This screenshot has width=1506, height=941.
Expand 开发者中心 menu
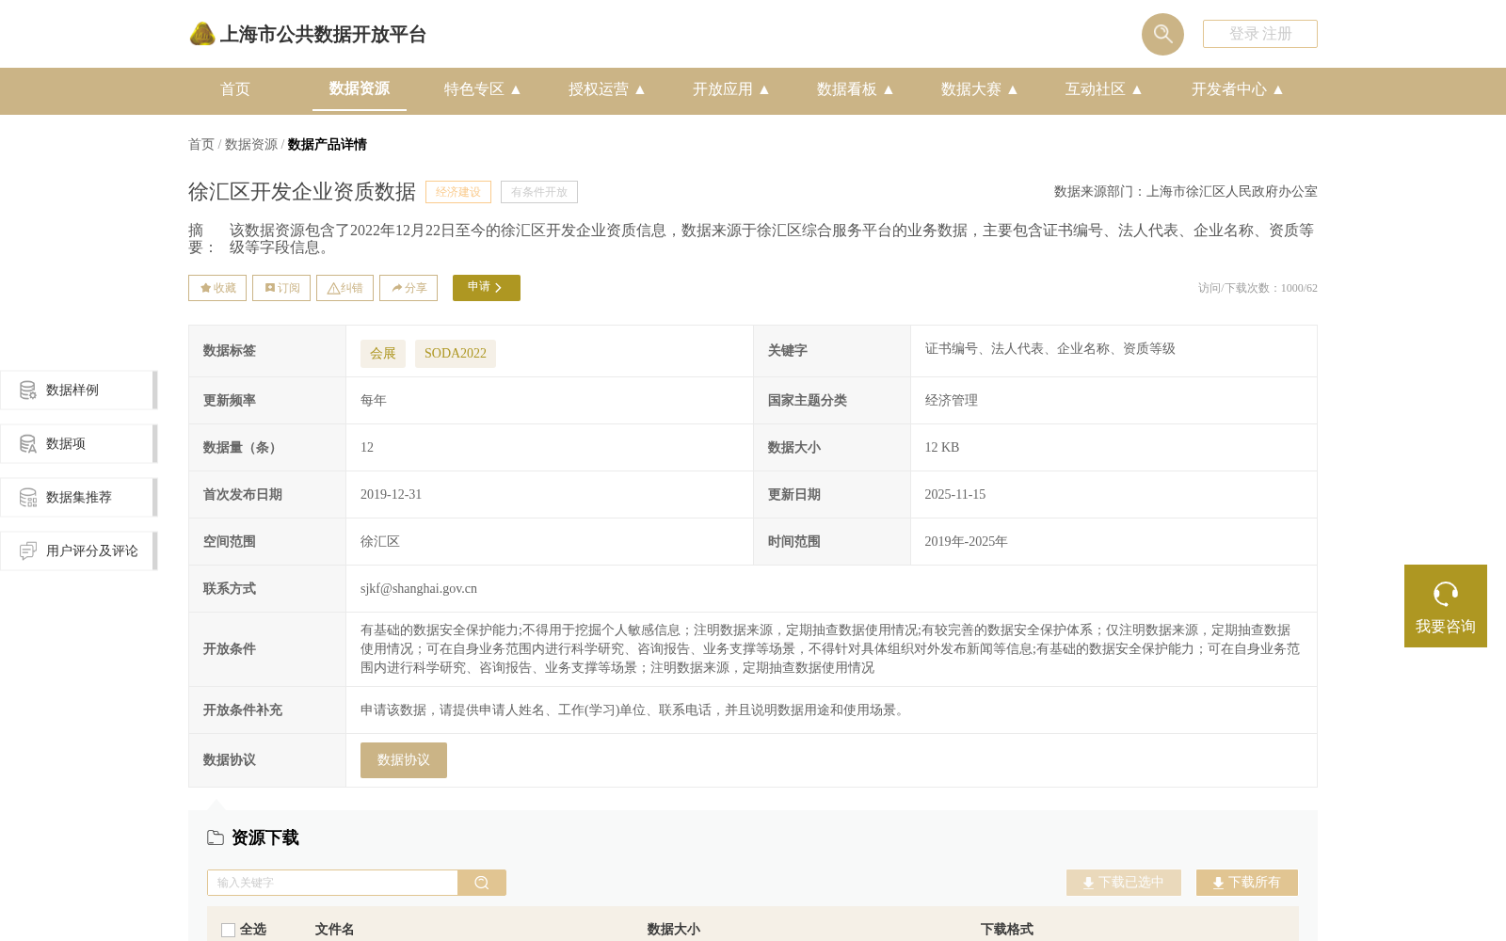(x=1237, y=89)
